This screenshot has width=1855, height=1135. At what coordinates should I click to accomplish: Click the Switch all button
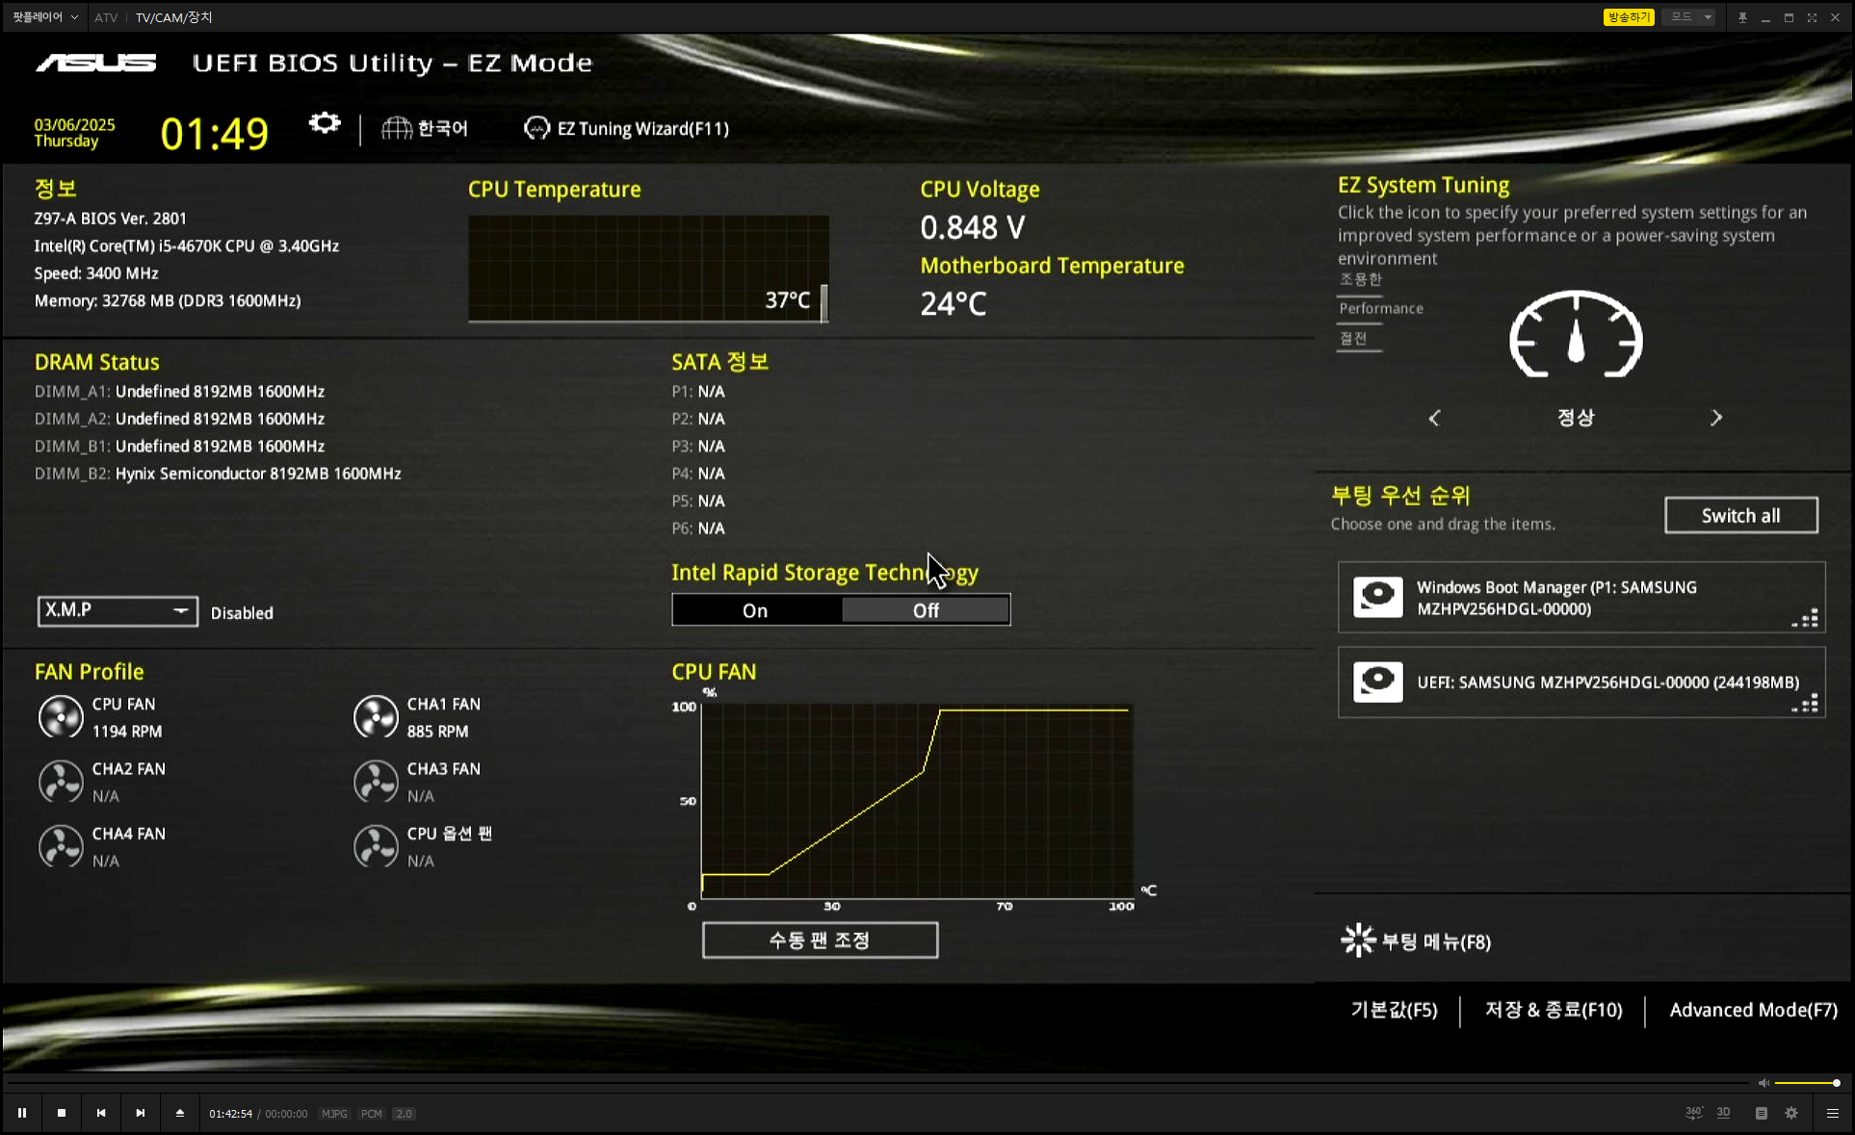point(1740,516)
